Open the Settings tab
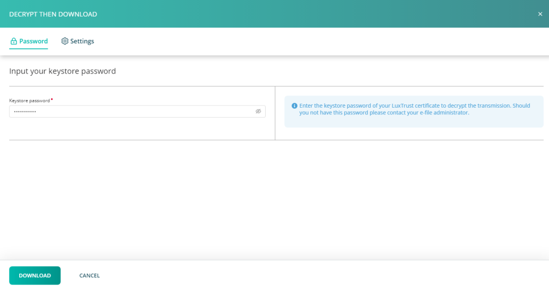Screen dimensions: 549x289 pos(82,41)
